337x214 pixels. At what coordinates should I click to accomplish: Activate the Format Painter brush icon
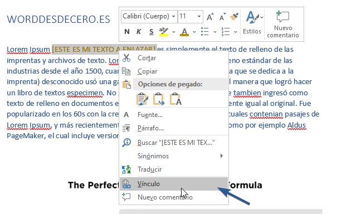coord(234,17)
